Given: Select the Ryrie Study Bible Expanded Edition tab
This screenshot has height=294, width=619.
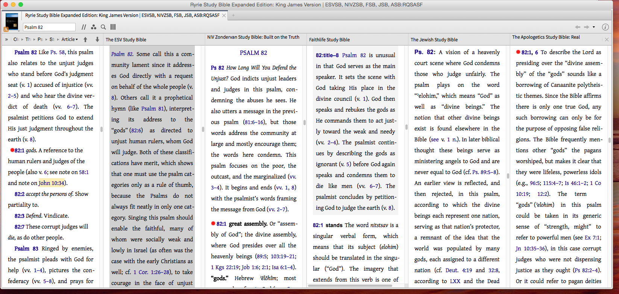Looking at the screenshot, I should (122, 15).
